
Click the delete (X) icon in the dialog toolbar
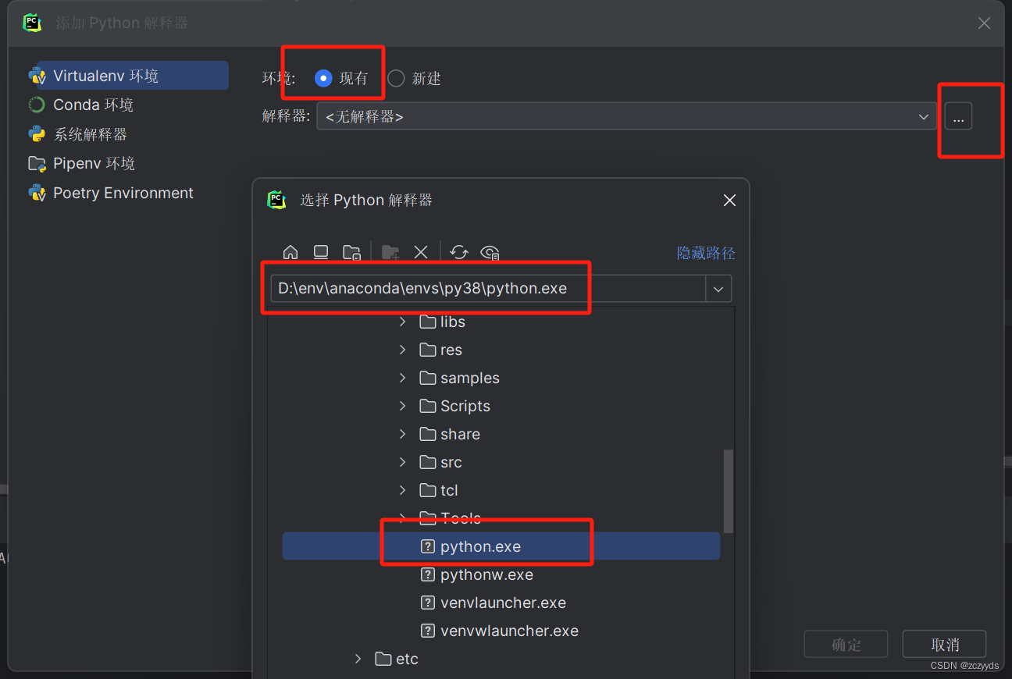point(421,252)
